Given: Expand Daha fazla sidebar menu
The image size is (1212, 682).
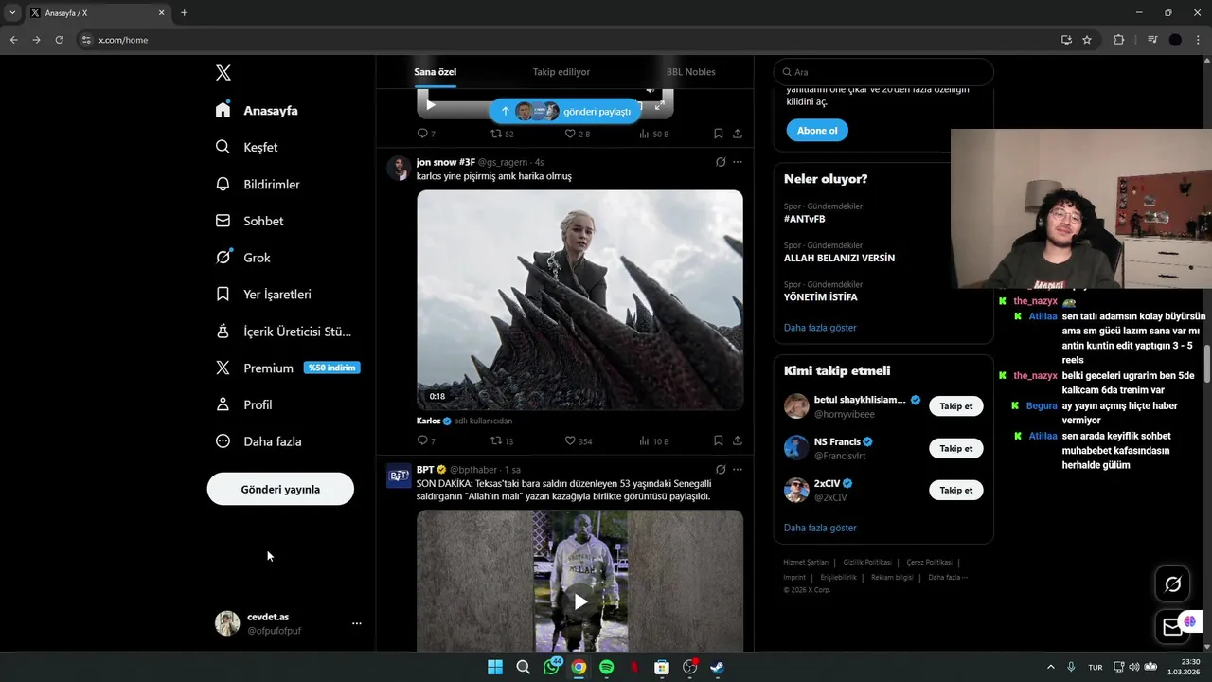Looking at the screenshot, I should (258, 441).
